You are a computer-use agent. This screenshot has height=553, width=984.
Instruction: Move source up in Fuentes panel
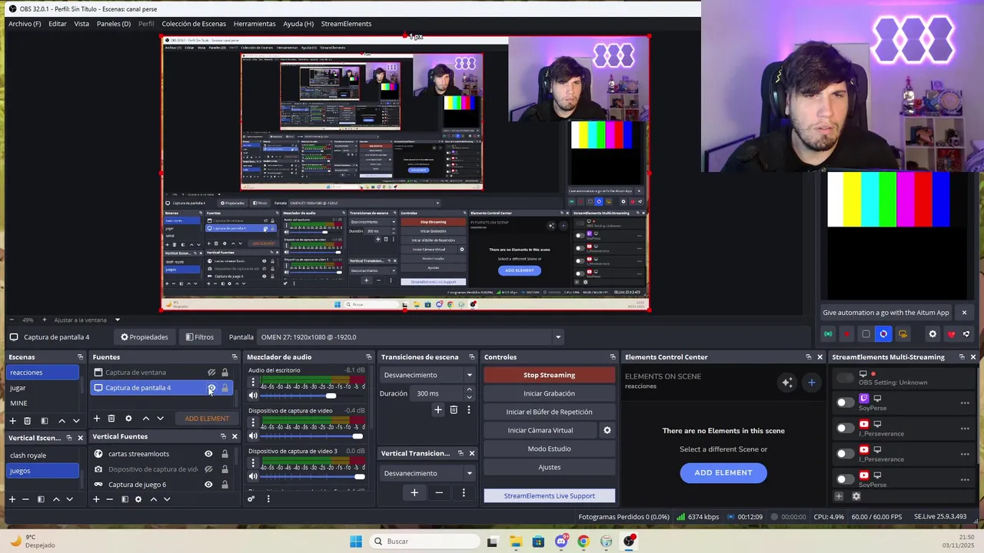coord(146,419)
